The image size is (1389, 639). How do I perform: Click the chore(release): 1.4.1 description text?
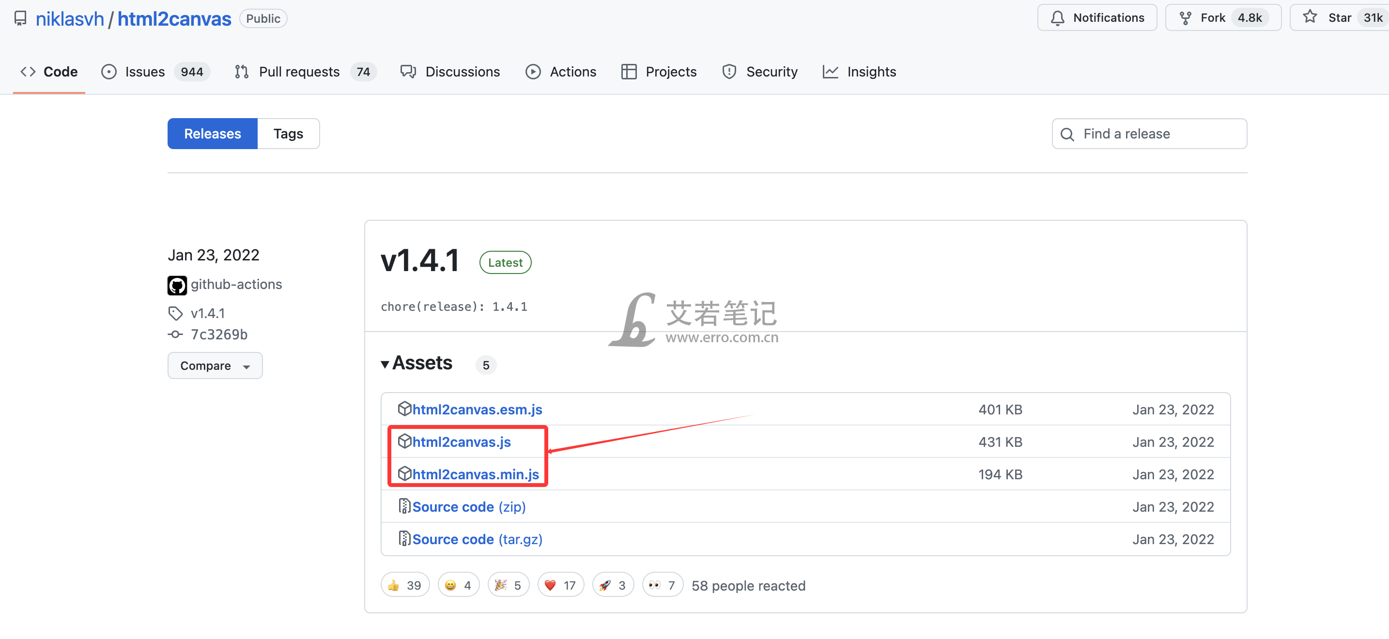454,306
